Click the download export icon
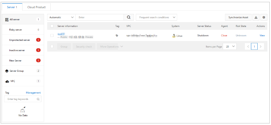 click(256, 17)
